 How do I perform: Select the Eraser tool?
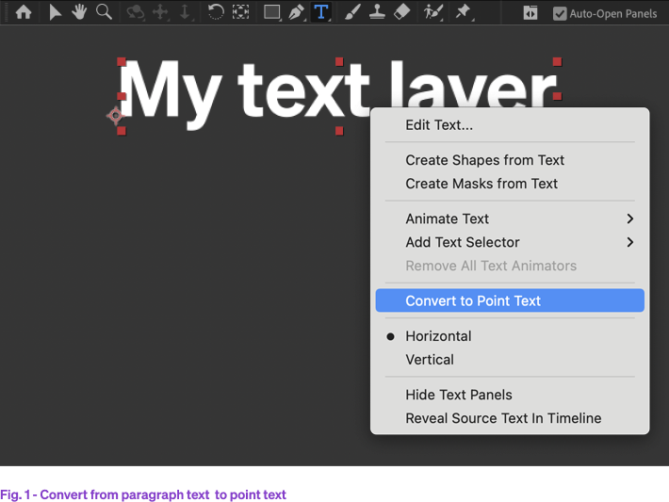[x=402, y=12]
